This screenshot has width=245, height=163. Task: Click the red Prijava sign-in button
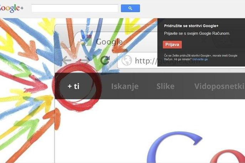[172, 44]
